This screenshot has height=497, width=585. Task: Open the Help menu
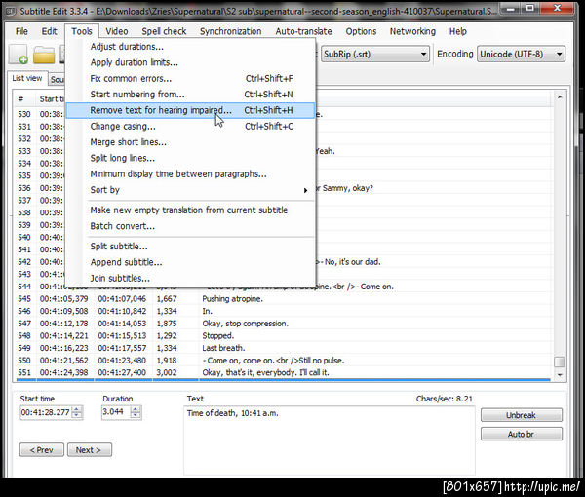pyautogui.click(x=458, y=31)
